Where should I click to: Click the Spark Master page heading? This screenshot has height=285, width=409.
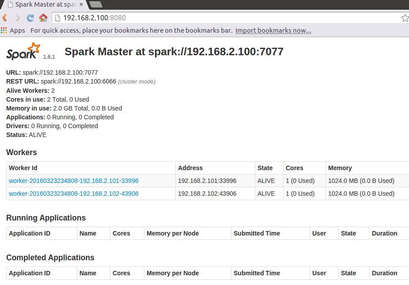click(174, 52)
